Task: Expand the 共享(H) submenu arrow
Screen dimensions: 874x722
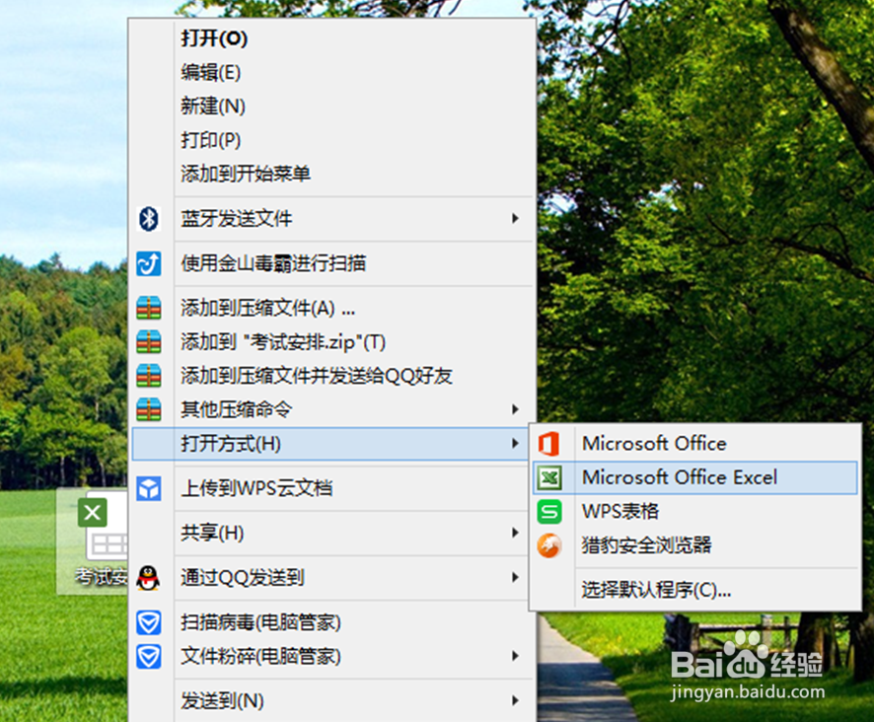Action: pyautogui.click(x=515, y=533)
